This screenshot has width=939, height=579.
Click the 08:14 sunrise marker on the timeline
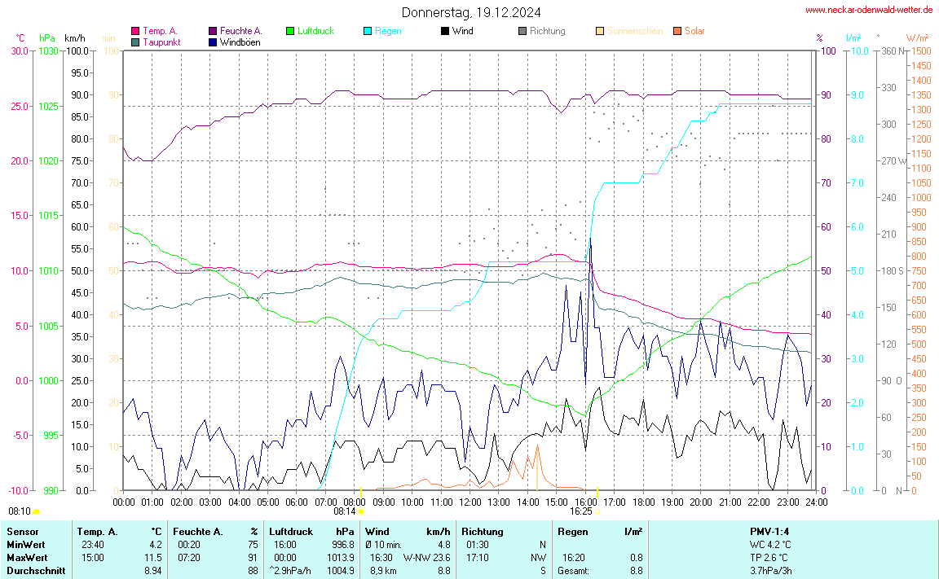point(360,511)
